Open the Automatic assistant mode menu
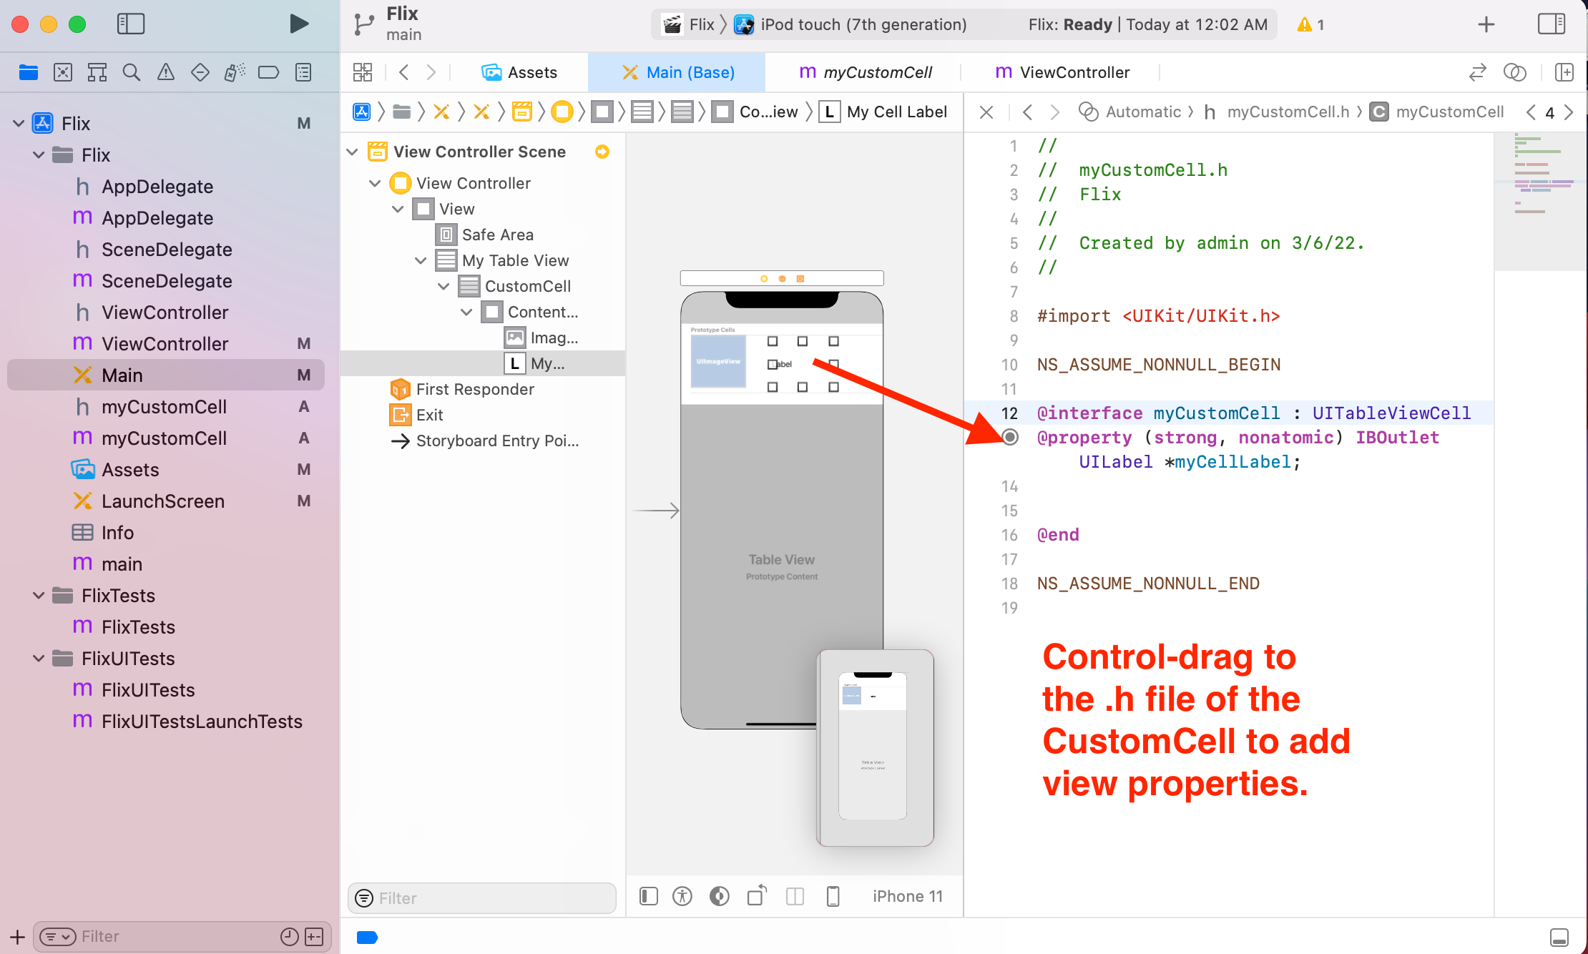The image size is (1588, 954). (1130, 112)
